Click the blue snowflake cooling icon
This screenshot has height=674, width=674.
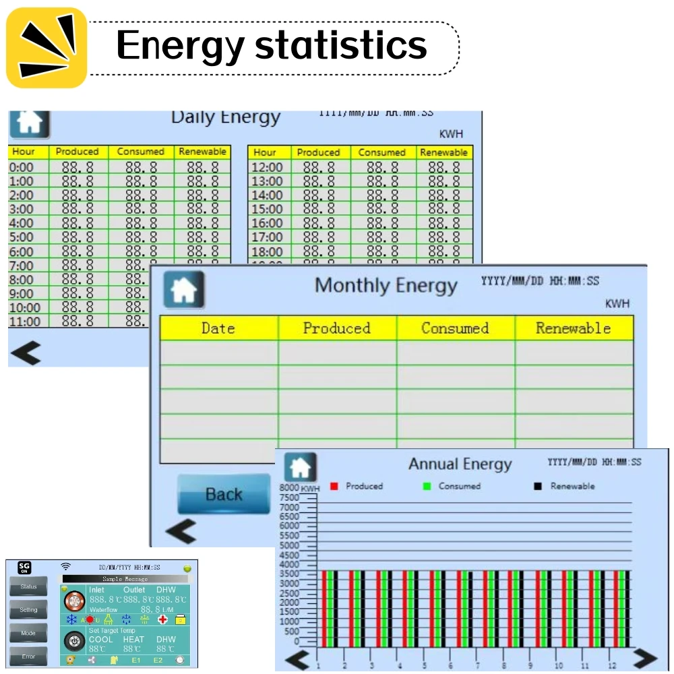(x=71, y=619)
